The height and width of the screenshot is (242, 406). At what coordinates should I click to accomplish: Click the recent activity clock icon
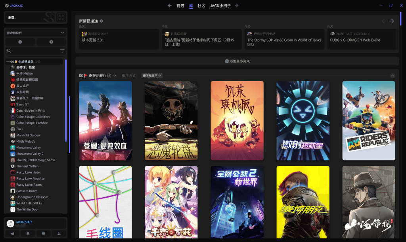tap(20, 42)
